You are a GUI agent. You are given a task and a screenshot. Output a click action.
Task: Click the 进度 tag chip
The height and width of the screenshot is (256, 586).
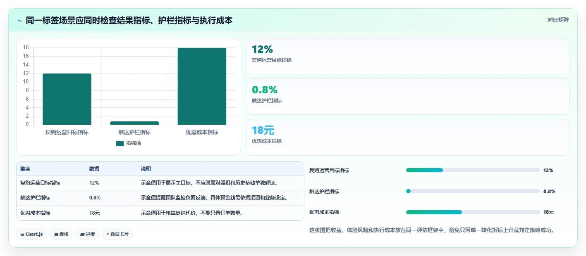[x=87, y=234]
